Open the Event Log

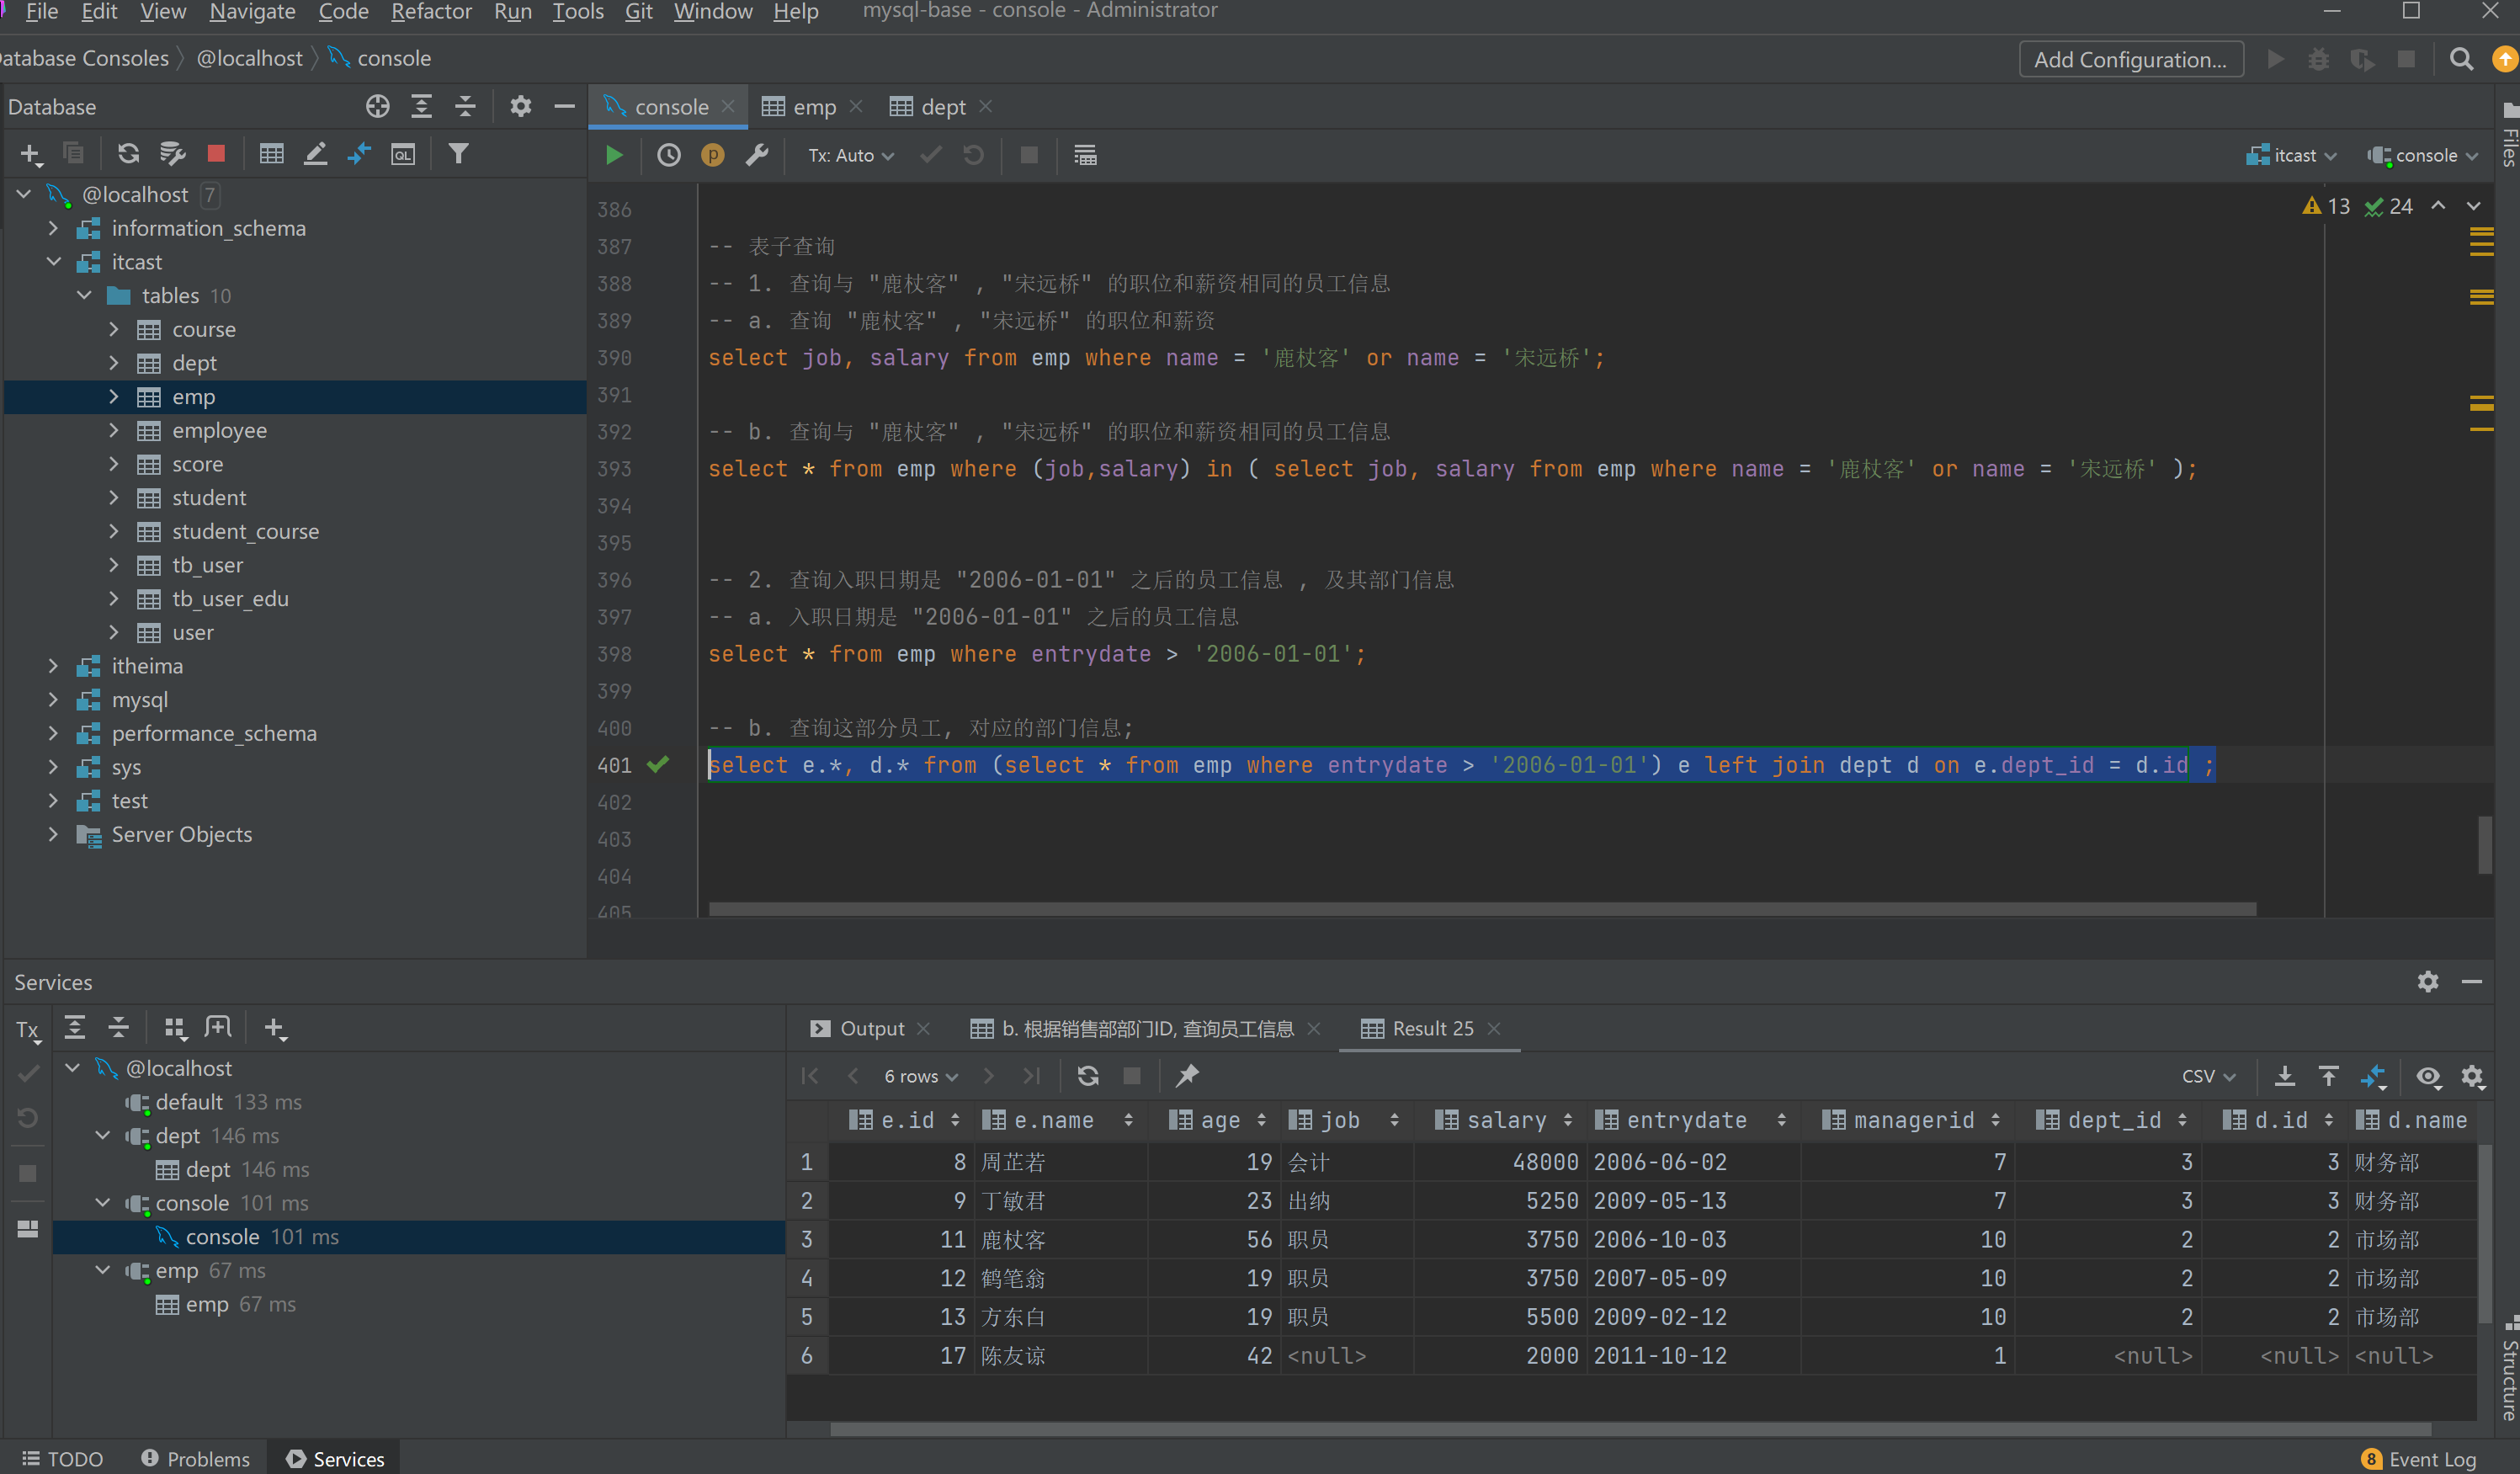(x=2418, y=1458)
